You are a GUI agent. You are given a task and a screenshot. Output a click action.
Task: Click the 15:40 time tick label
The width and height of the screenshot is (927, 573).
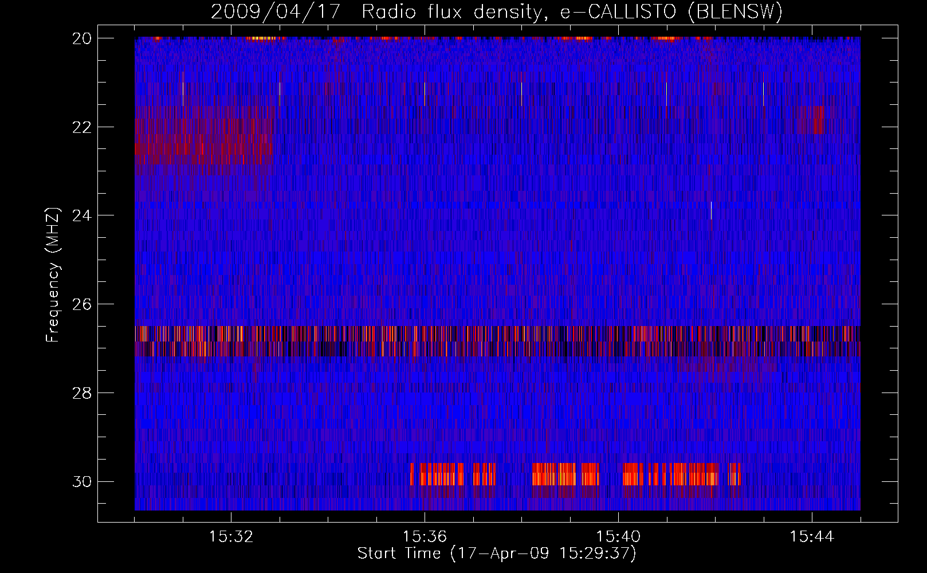point(618,537)
